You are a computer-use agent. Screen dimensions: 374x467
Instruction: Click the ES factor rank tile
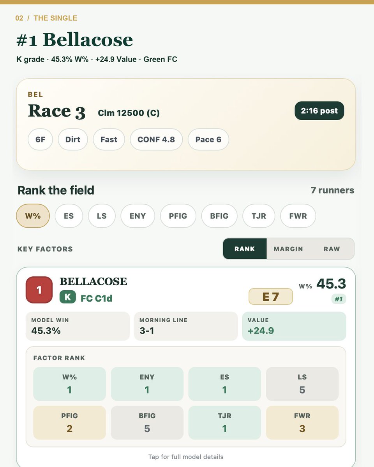[x=224, y=384]
